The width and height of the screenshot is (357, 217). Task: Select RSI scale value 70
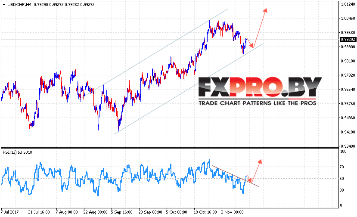[x=342, y=167]
